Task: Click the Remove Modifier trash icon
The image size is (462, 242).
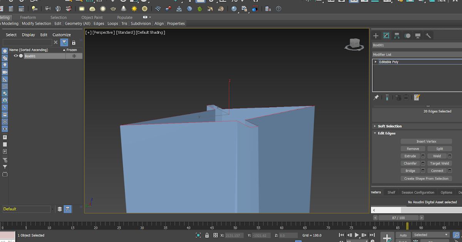Action: coord(406,97)
